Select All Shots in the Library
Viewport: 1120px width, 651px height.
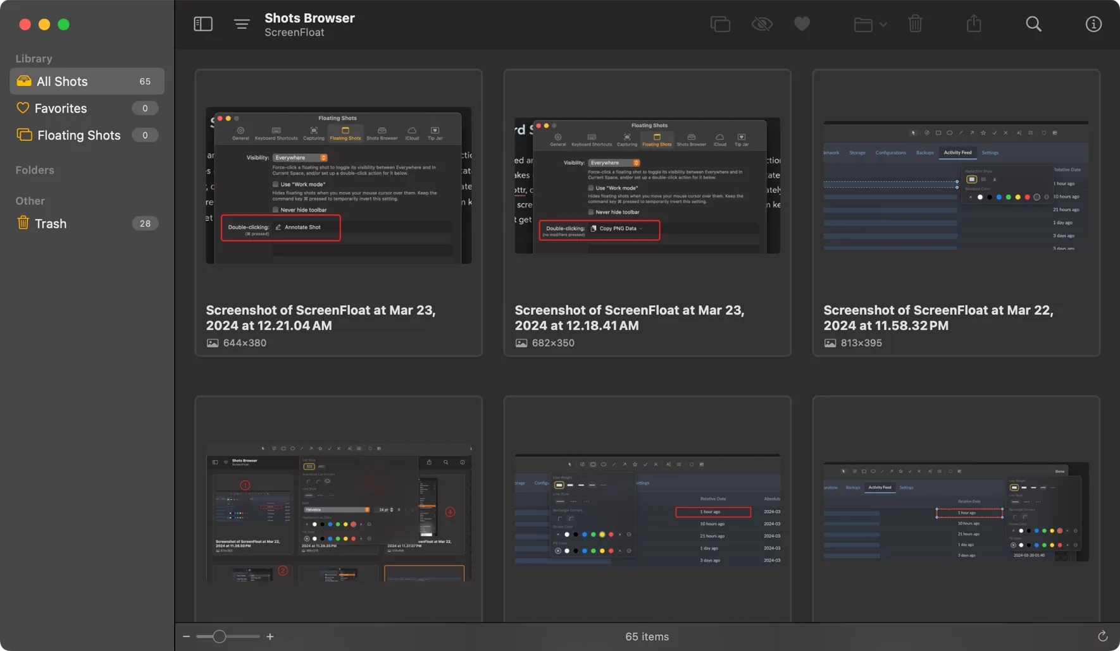[x=62, y=81]
